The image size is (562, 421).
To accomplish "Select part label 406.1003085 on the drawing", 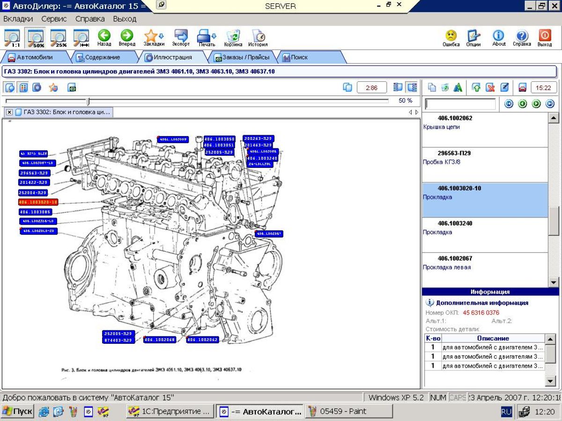I will point(35,212).
